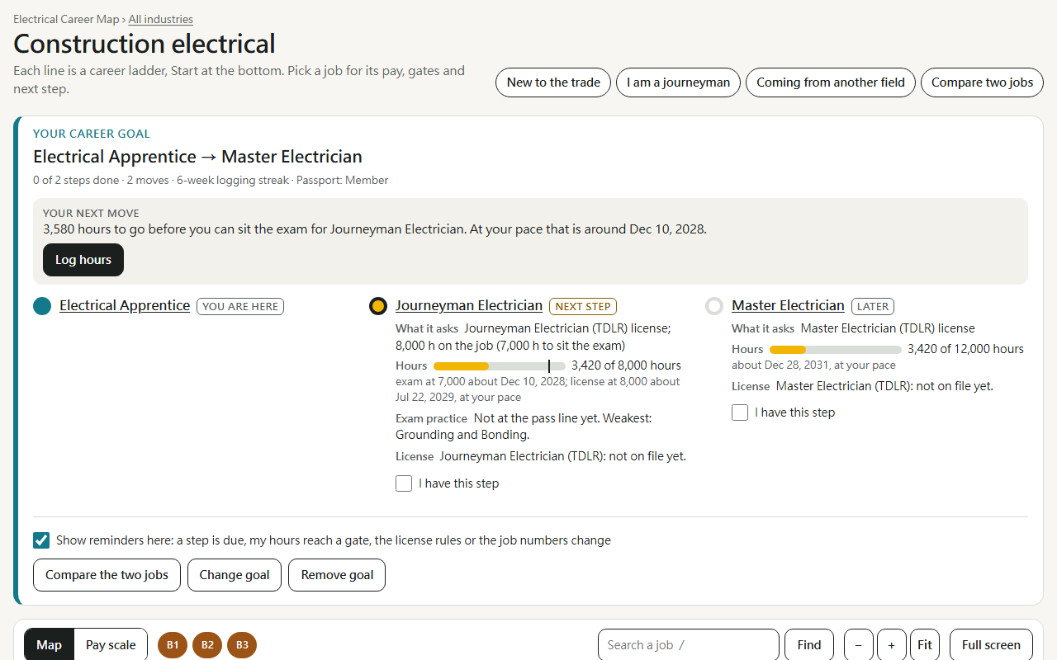This screenshot has height=660, width=1057.
Task: Click '3,420 of 12,000 hours' text
Action: point(965,349)
